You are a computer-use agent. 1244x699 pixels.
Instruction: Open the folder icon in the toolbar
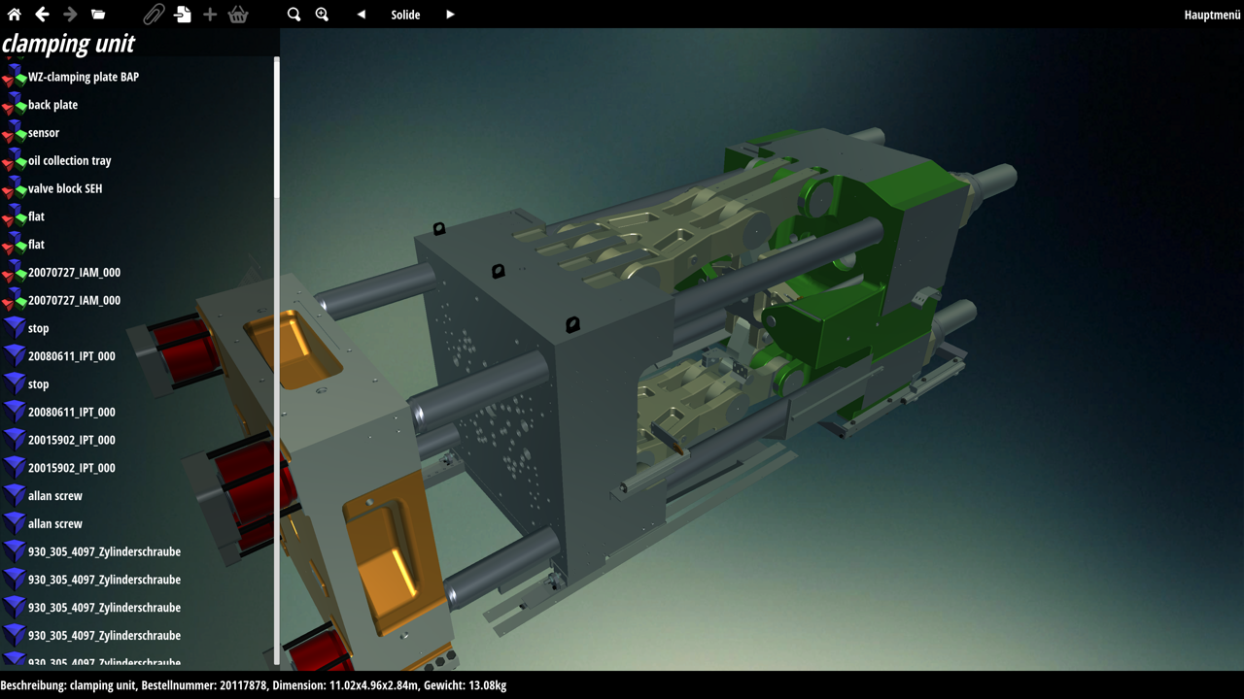coord(98,15)
